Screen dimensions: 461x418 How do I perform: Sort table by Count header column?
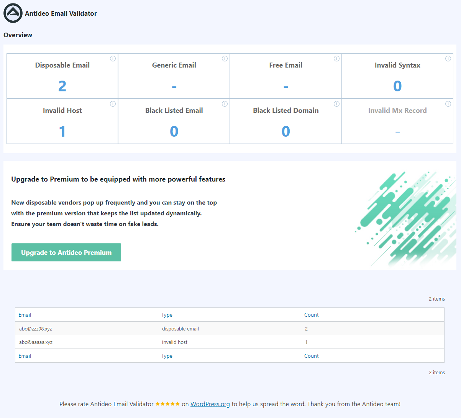[312, 315]
